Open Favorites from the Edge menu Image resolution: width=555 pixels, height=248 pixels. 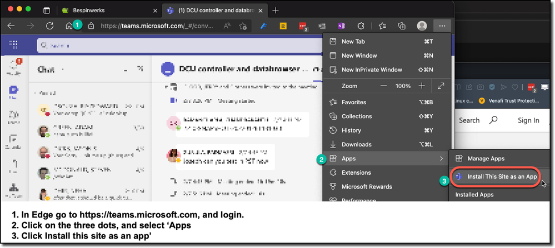387,102
